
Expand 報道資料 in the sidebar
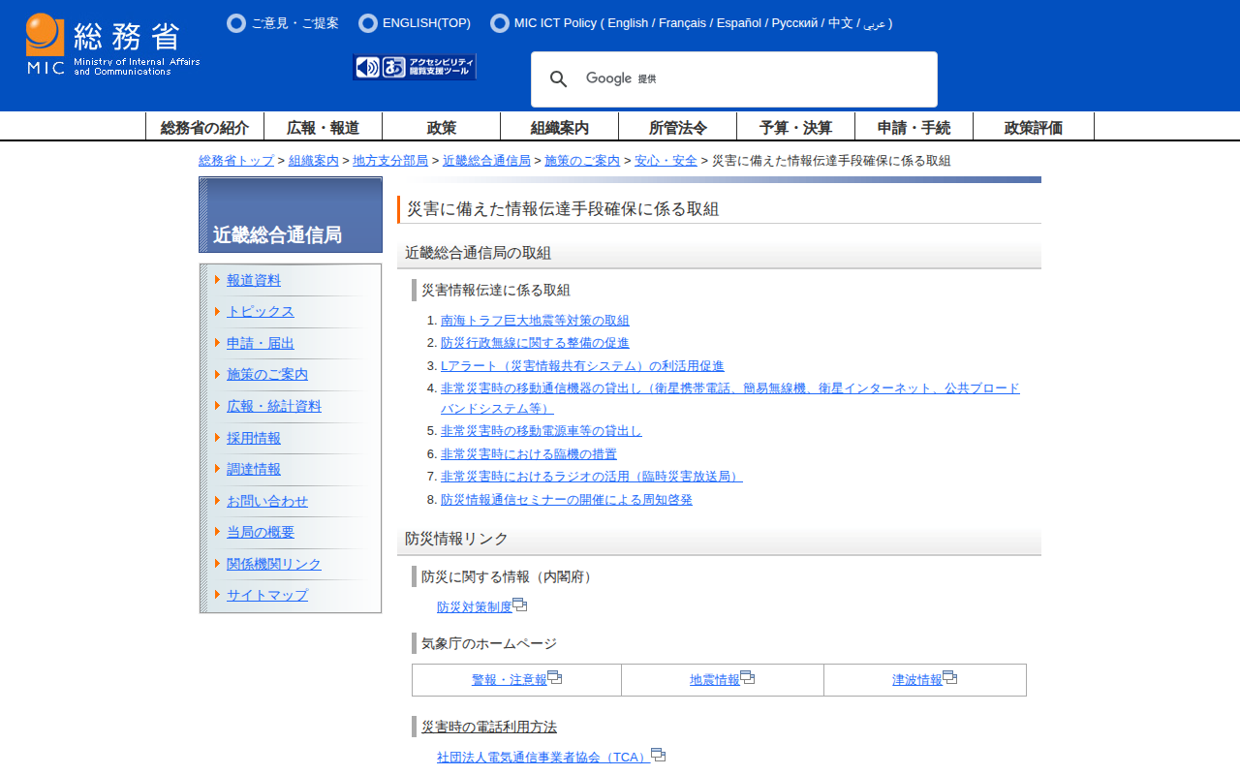[x=254, y=280]
